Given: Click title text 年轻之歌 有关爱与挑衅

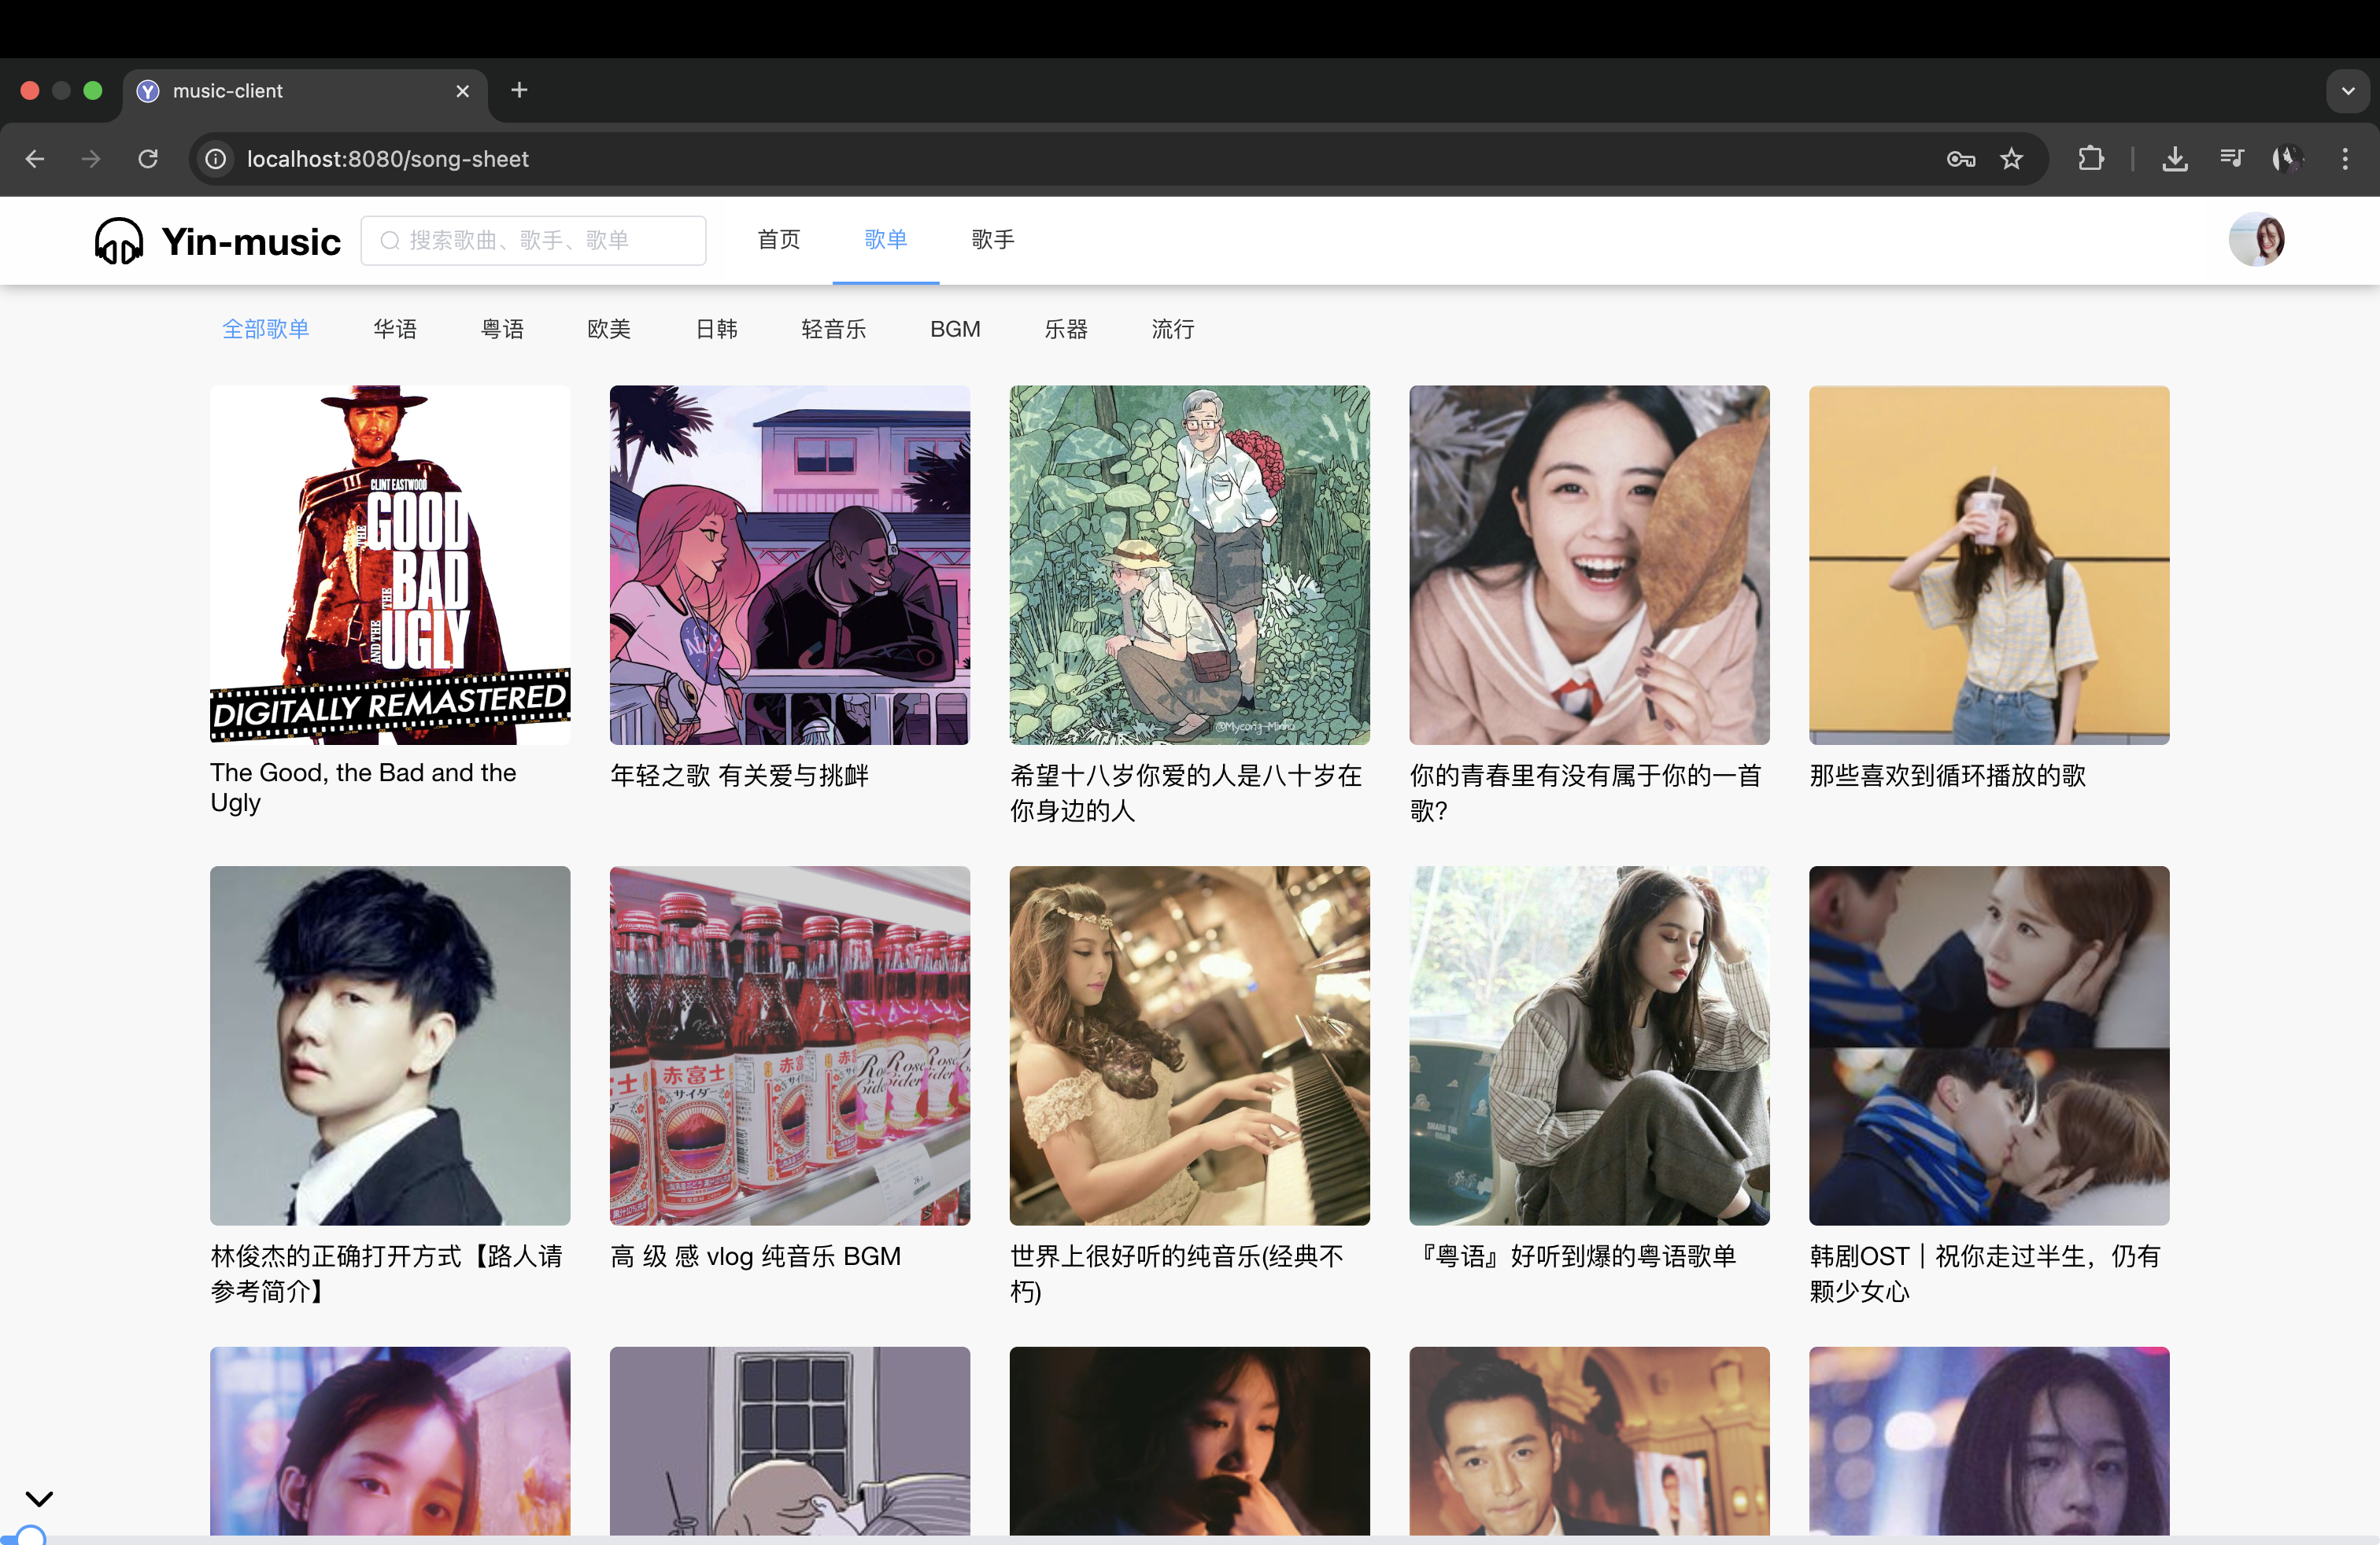Looking at the screenshot, I should coord(740,776).
